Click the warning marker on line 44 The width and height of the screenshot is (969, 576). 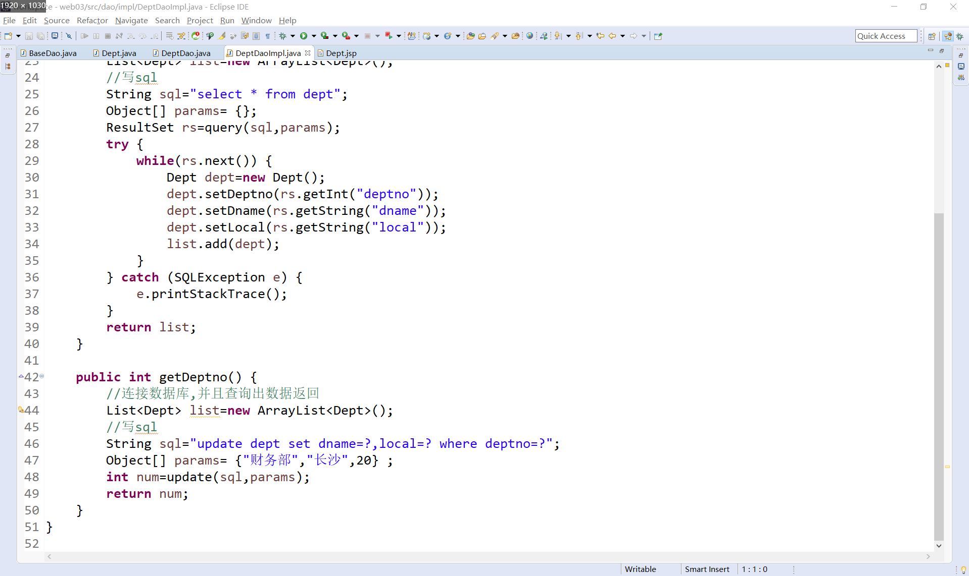tap(21, 410)
